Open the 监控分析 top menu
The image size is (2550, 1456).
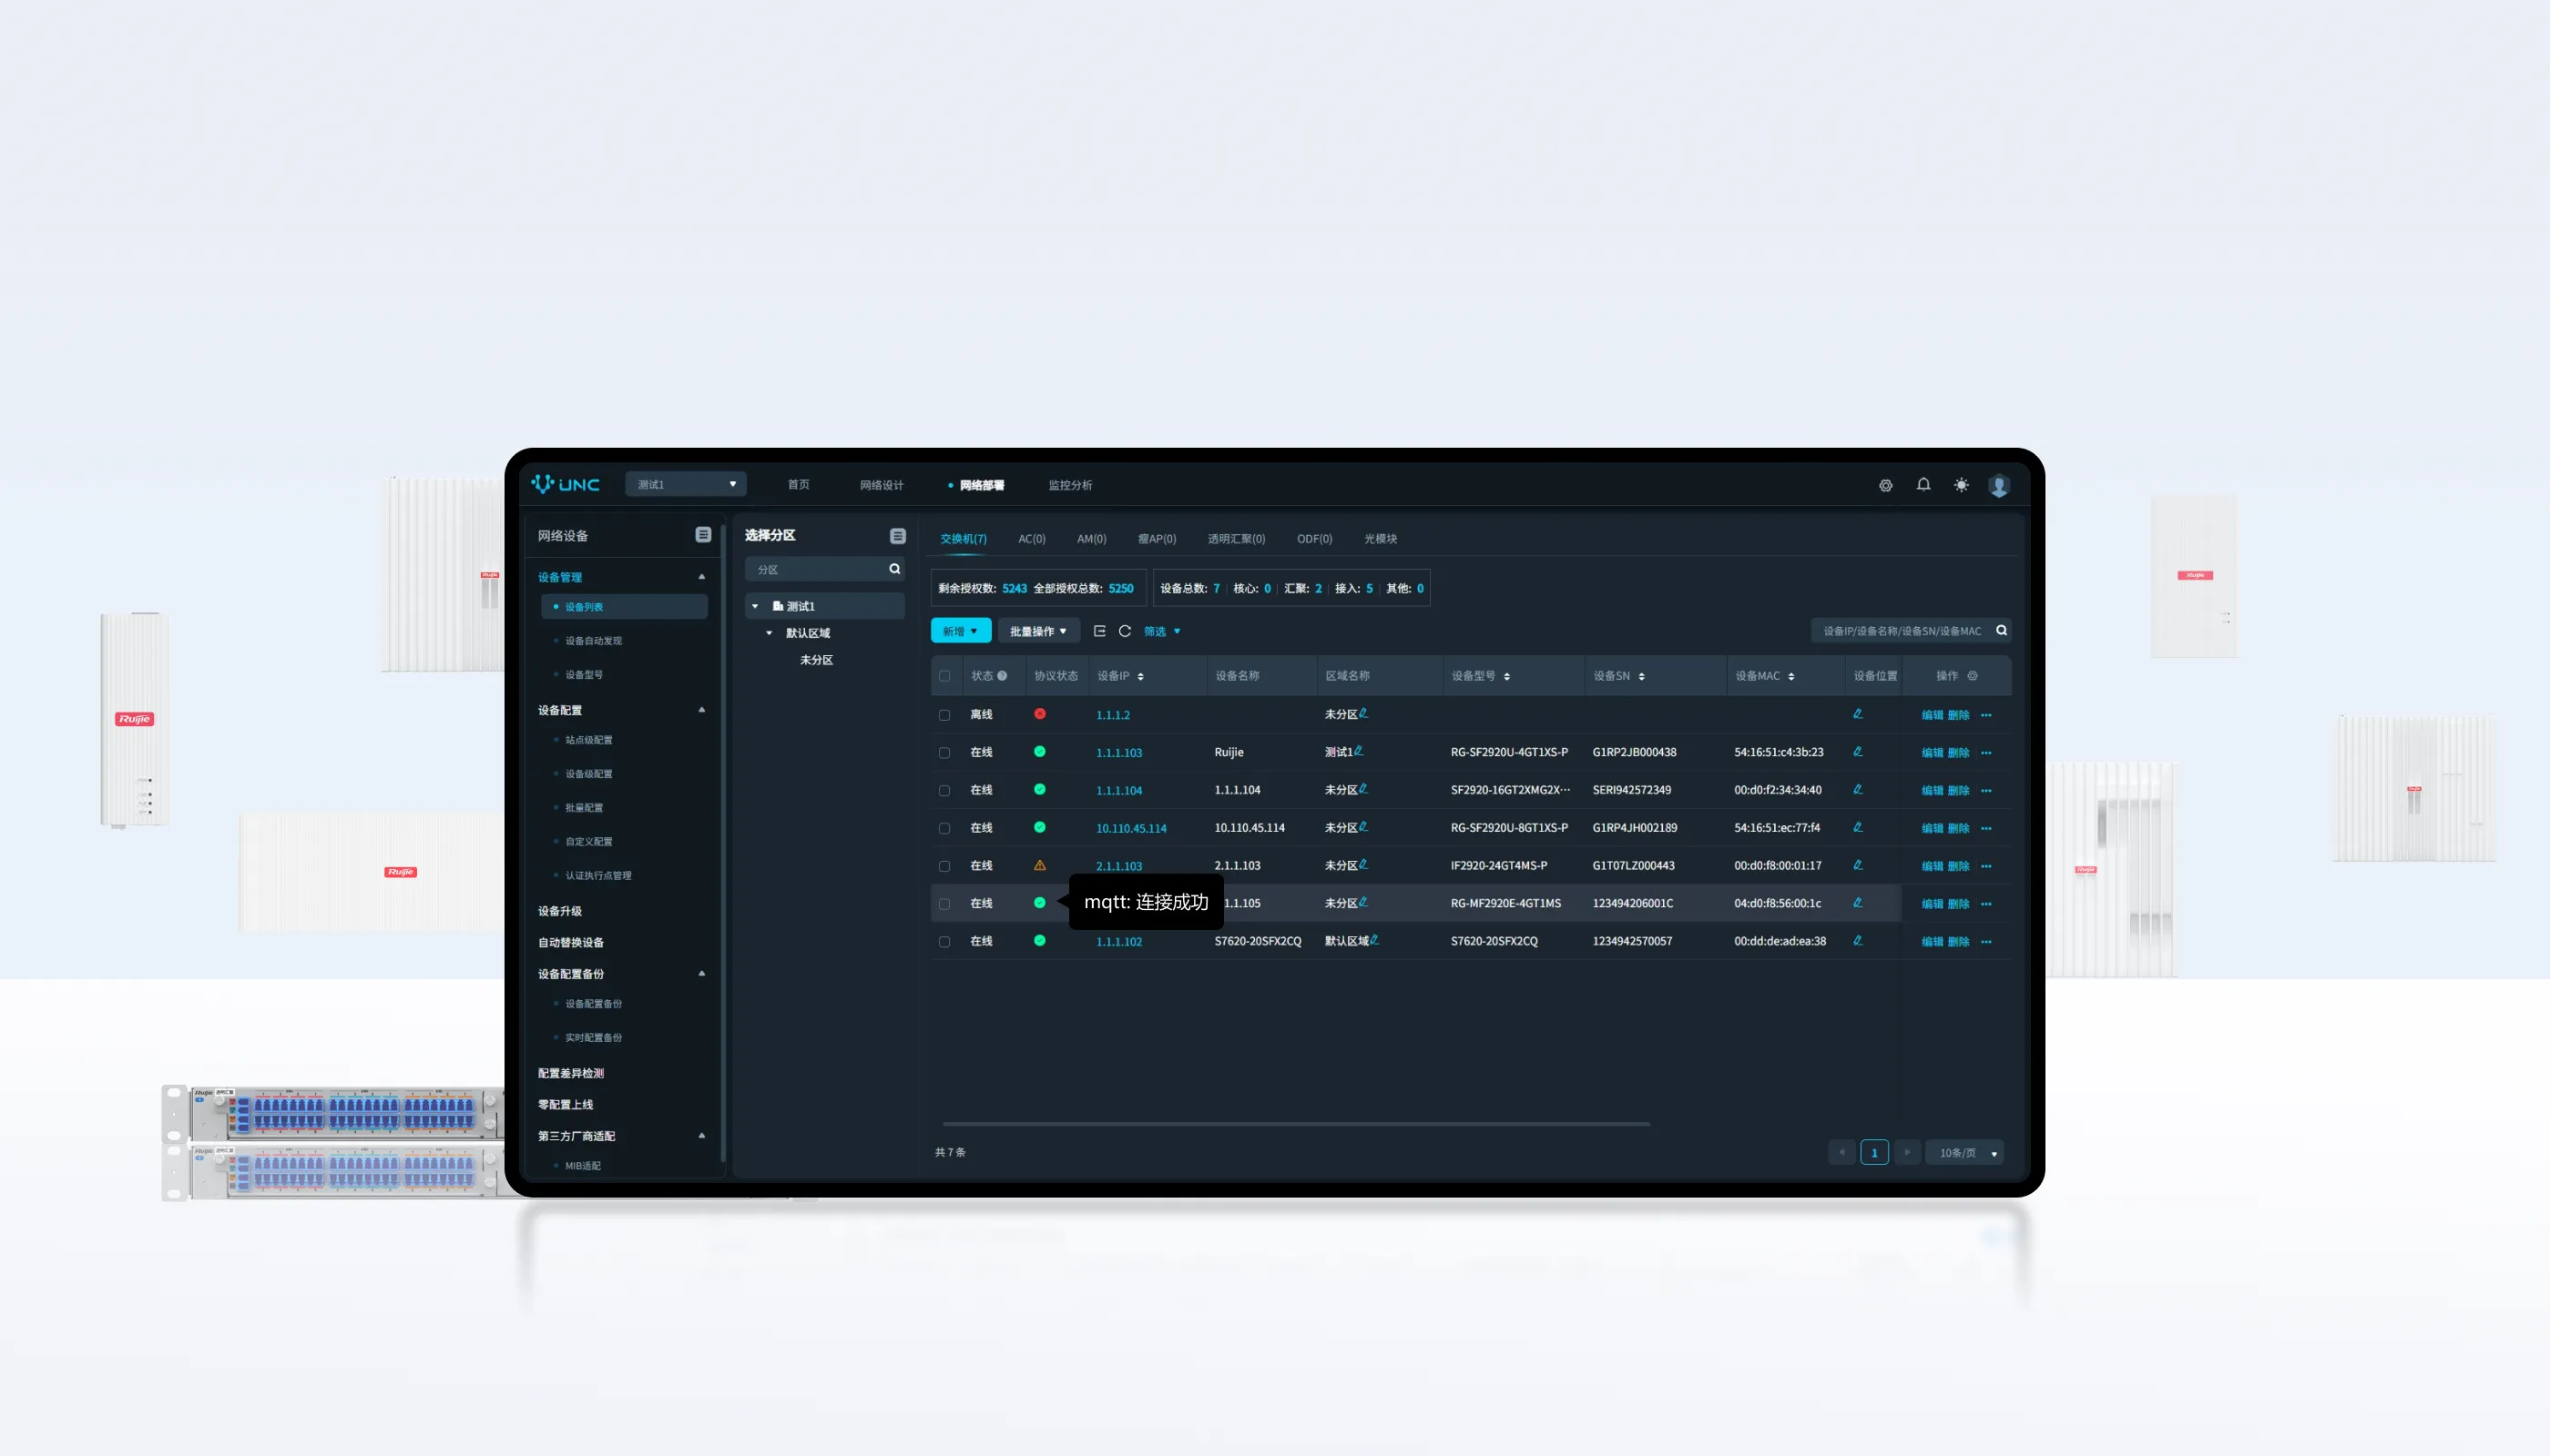pos(1070,485)
